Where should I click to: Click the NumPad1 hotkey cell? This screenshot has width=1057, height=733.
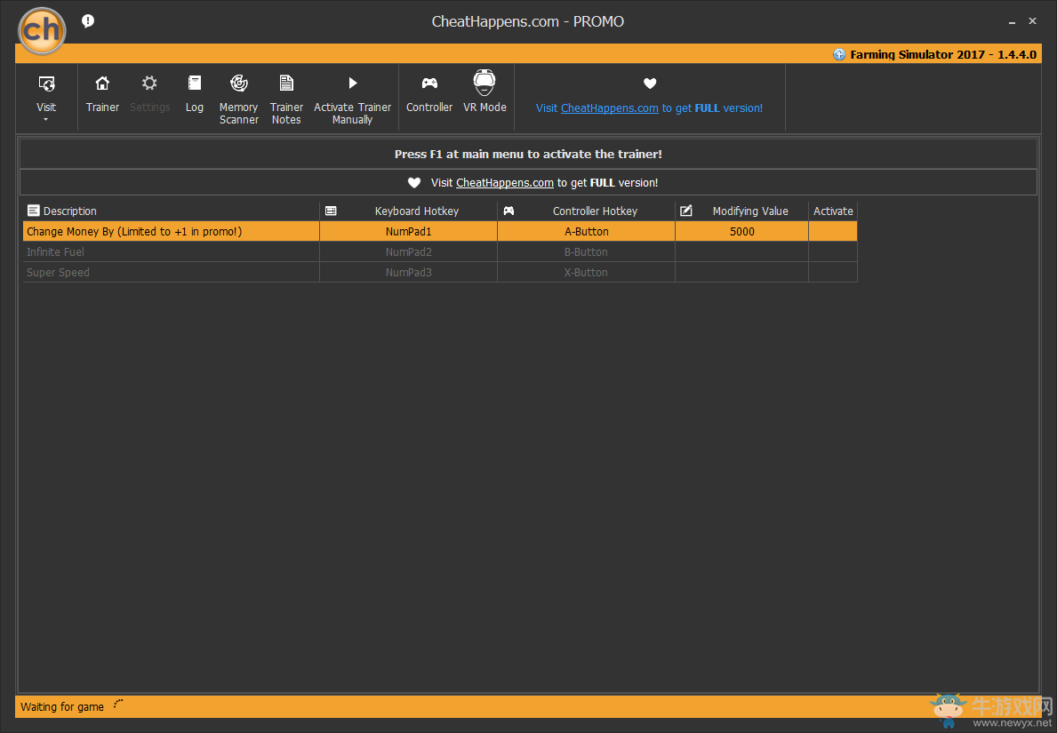pyautogui.click(x=409, y=231)
